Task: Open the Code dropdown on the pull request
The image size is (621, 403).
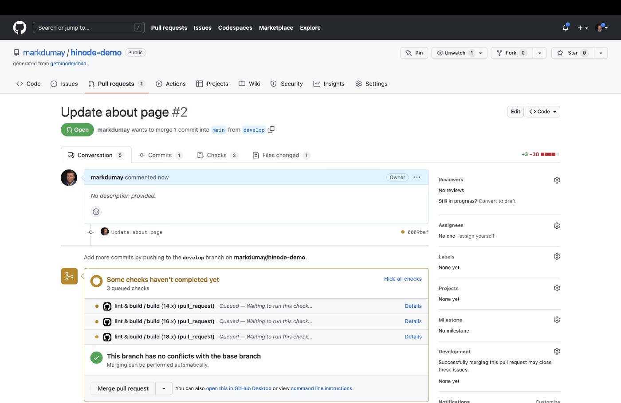Action: [x=543, y=112]
